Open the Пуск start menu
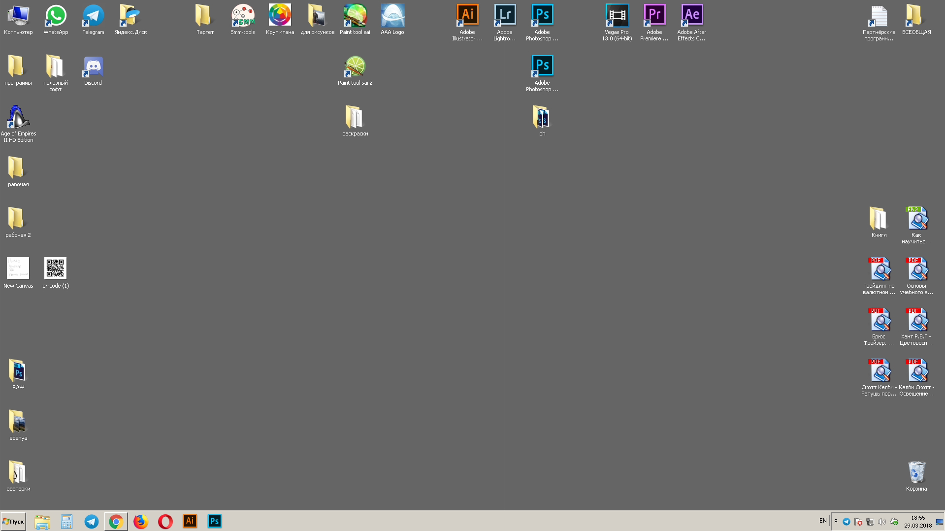Image resolution: width=945 pixels, height=531 pixels. coord(13,521)
